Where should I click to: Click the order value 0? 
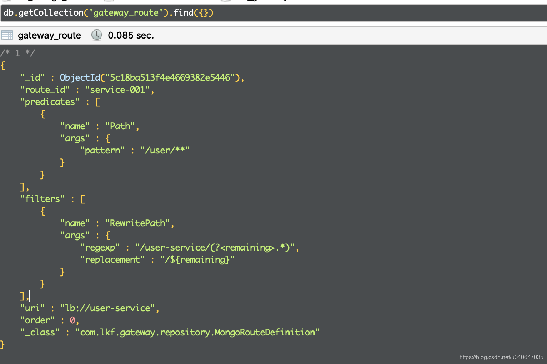tap(72, 320)
